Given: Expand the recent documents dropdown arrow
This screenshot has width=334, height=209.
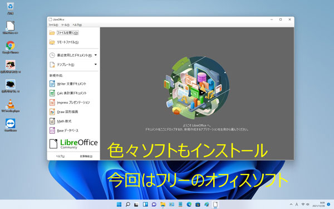Looking at the screenshot, I should [96, 55].
